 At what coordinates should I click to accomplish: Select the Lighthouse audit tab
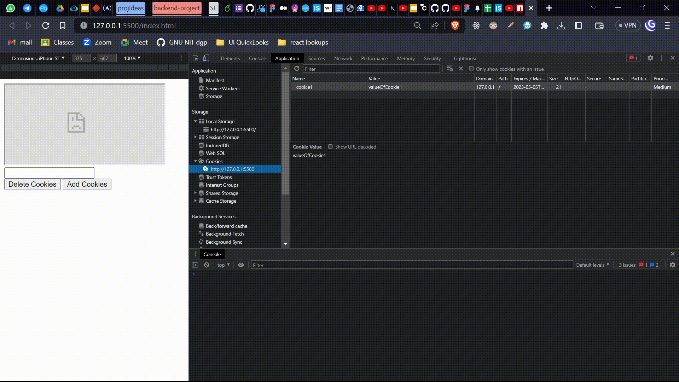pos(465,58)
